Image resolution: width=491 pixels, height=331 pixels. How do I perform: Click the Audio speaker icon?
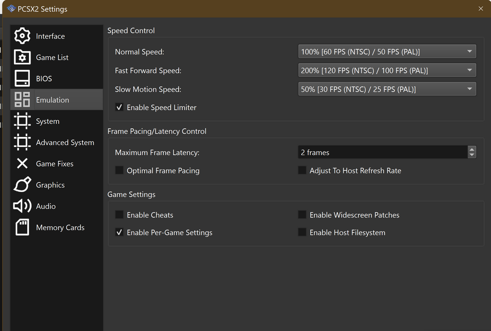pos(22,206)
